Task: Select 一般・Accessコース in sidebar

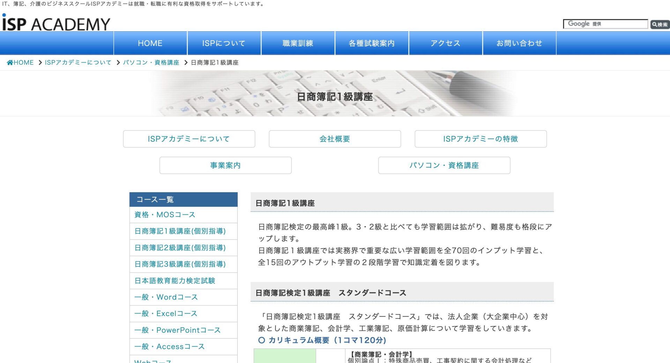Action: pyautogui.click(x=184, y=347)
